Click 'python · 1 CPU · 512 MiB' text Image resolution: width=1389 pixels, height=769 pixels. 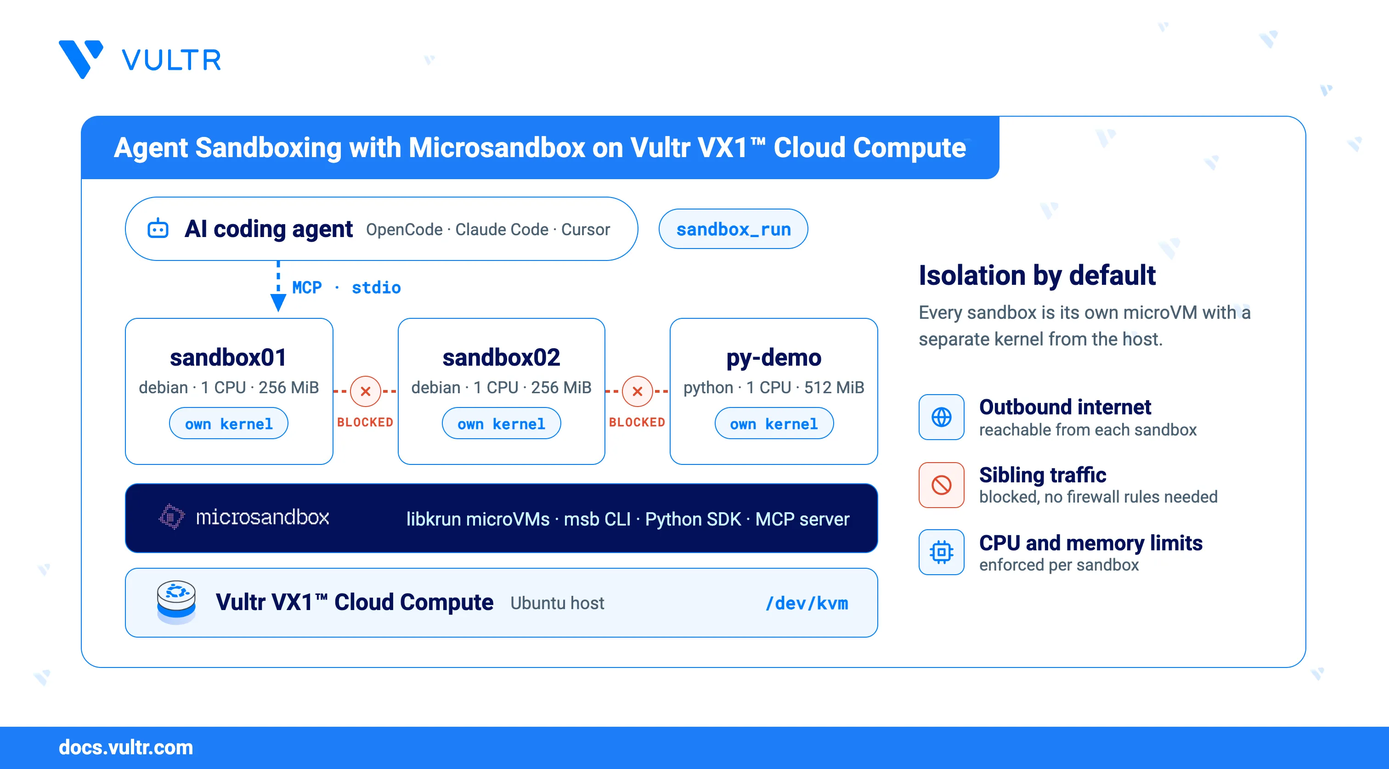tap(774, 387)
